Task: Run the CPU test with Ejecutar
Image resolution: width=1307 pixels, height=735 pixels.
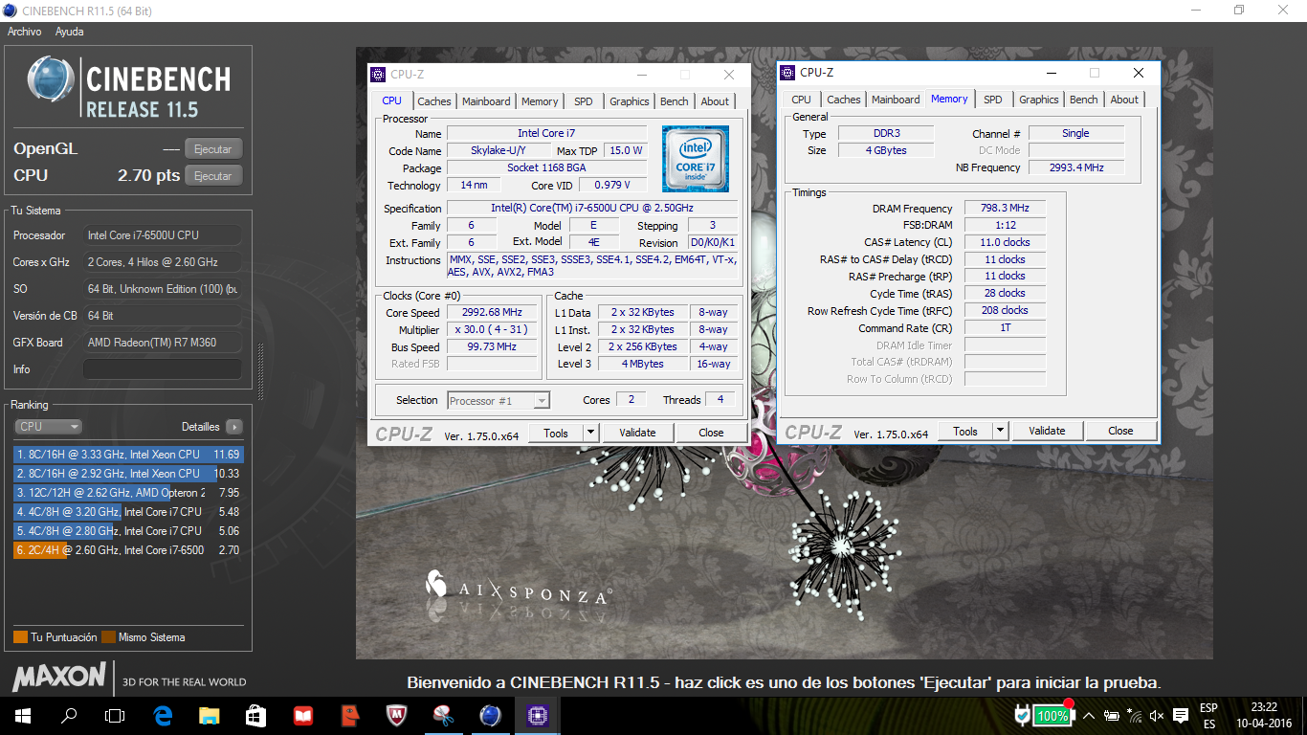Action: 212,176
